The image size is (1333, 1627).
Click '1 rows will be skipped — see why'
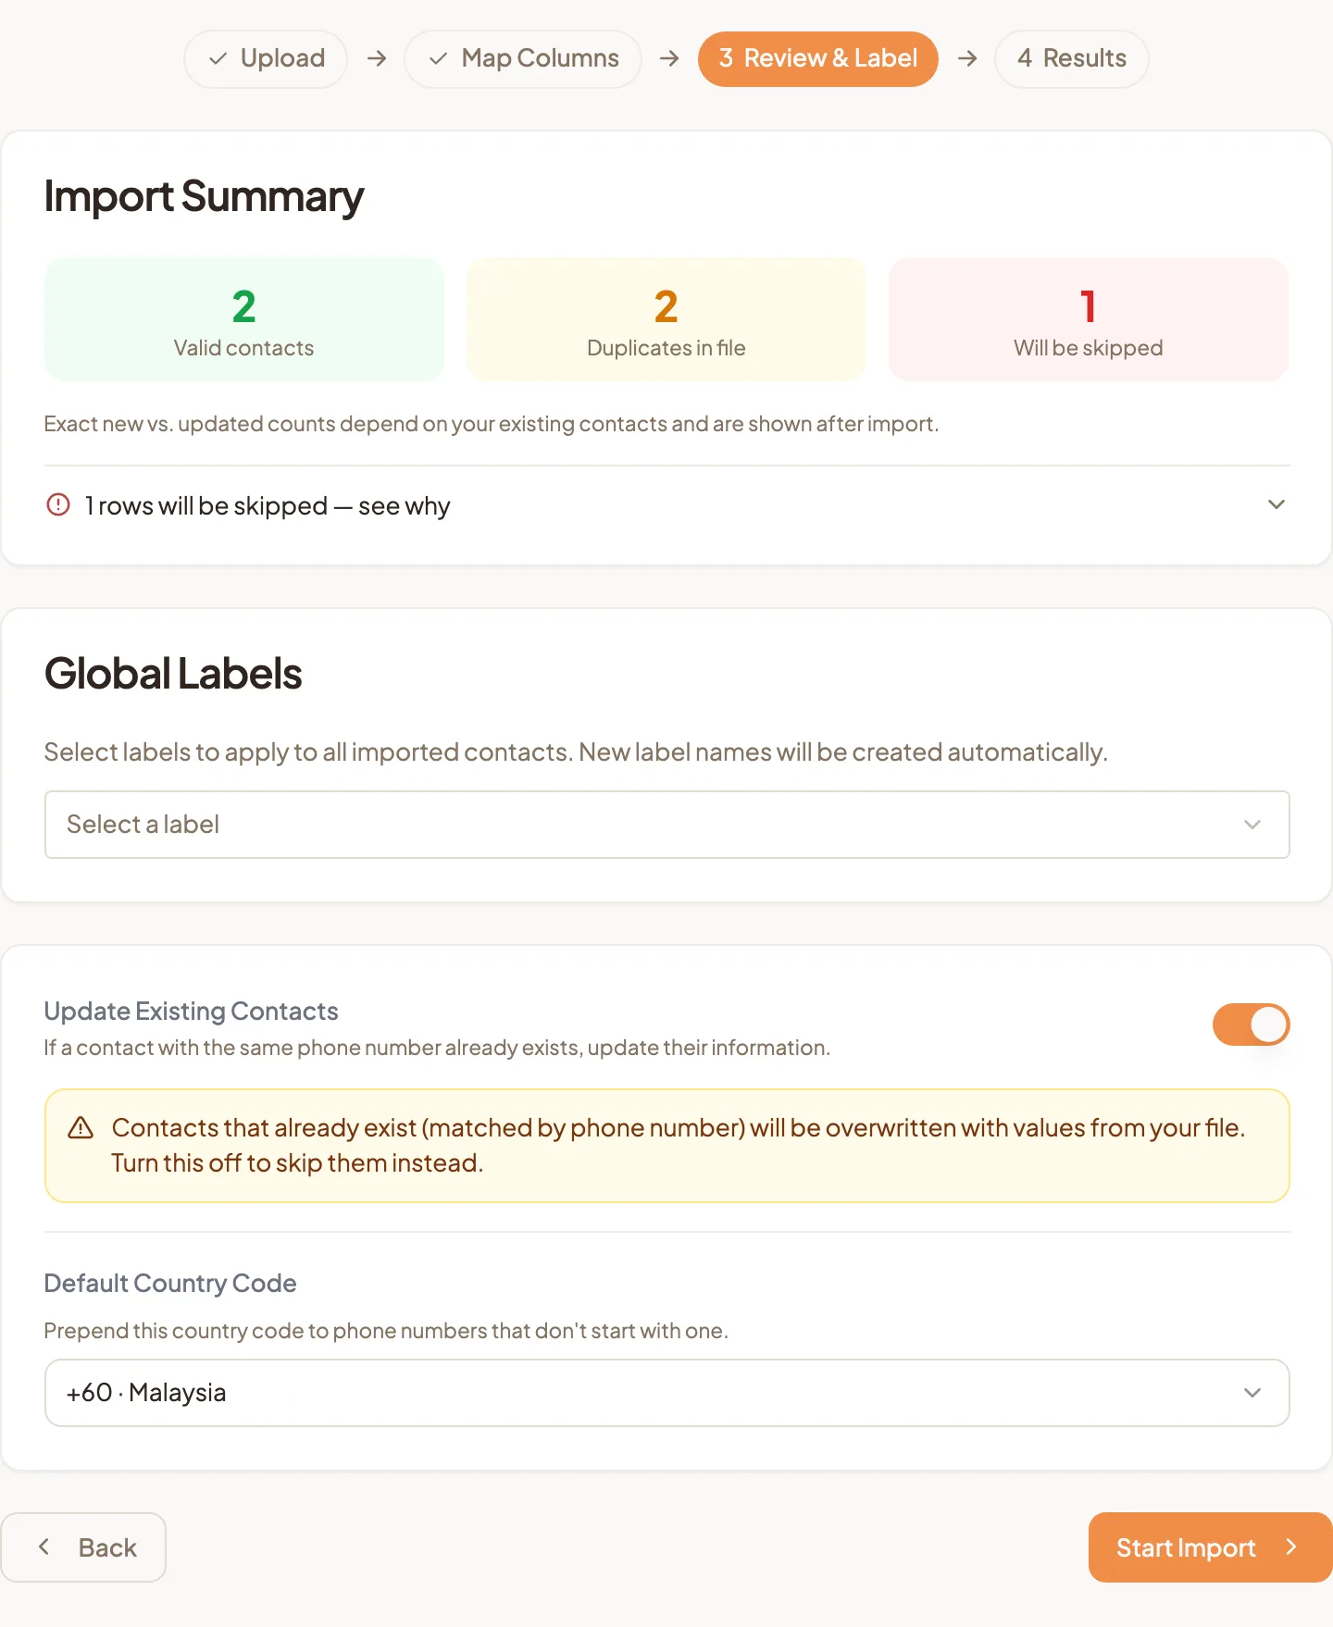[268, 506]
